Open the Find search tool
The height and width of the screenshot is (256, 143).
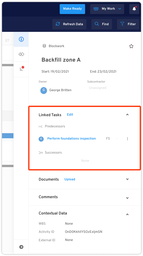coord(102,24)
